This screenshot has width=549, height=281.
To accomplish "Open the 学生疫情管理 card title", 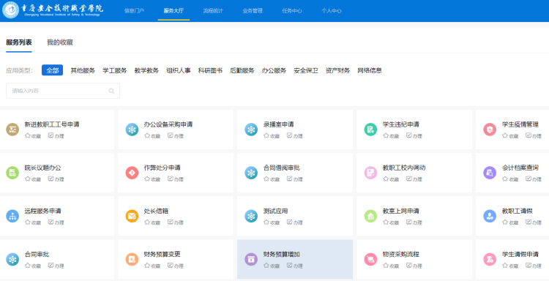I will tap(520, 124).
